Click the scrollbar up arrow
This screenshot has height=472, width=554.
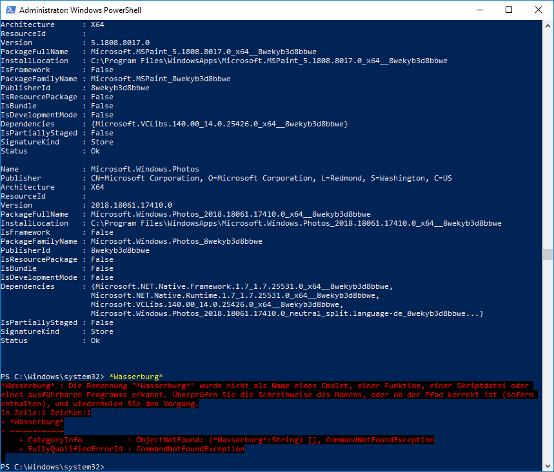pyautogui.click(x=548, y=26)
